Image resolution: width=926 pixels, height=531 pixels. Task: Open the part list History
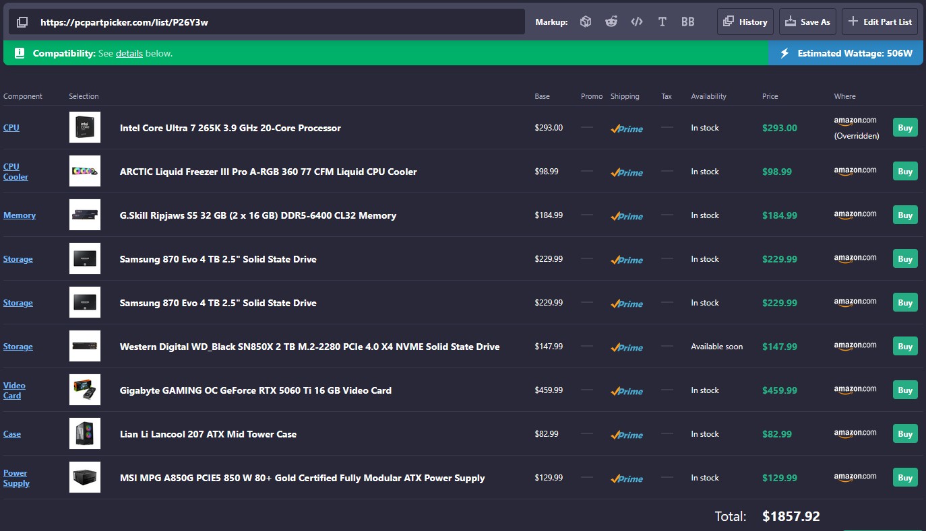click(x=745, y=22)
